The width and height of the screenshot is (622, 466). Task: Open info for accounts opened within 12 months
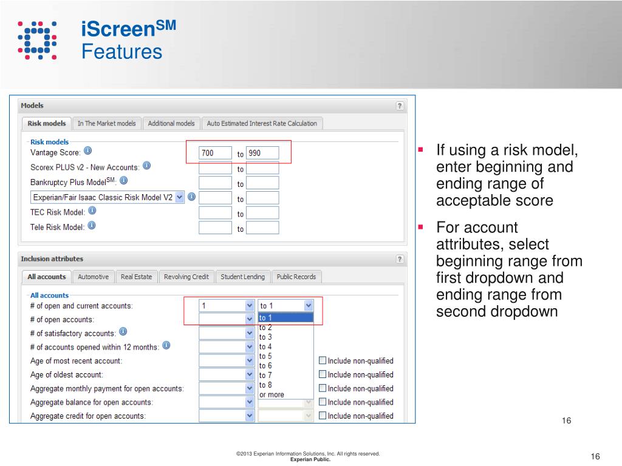(166, 345)
